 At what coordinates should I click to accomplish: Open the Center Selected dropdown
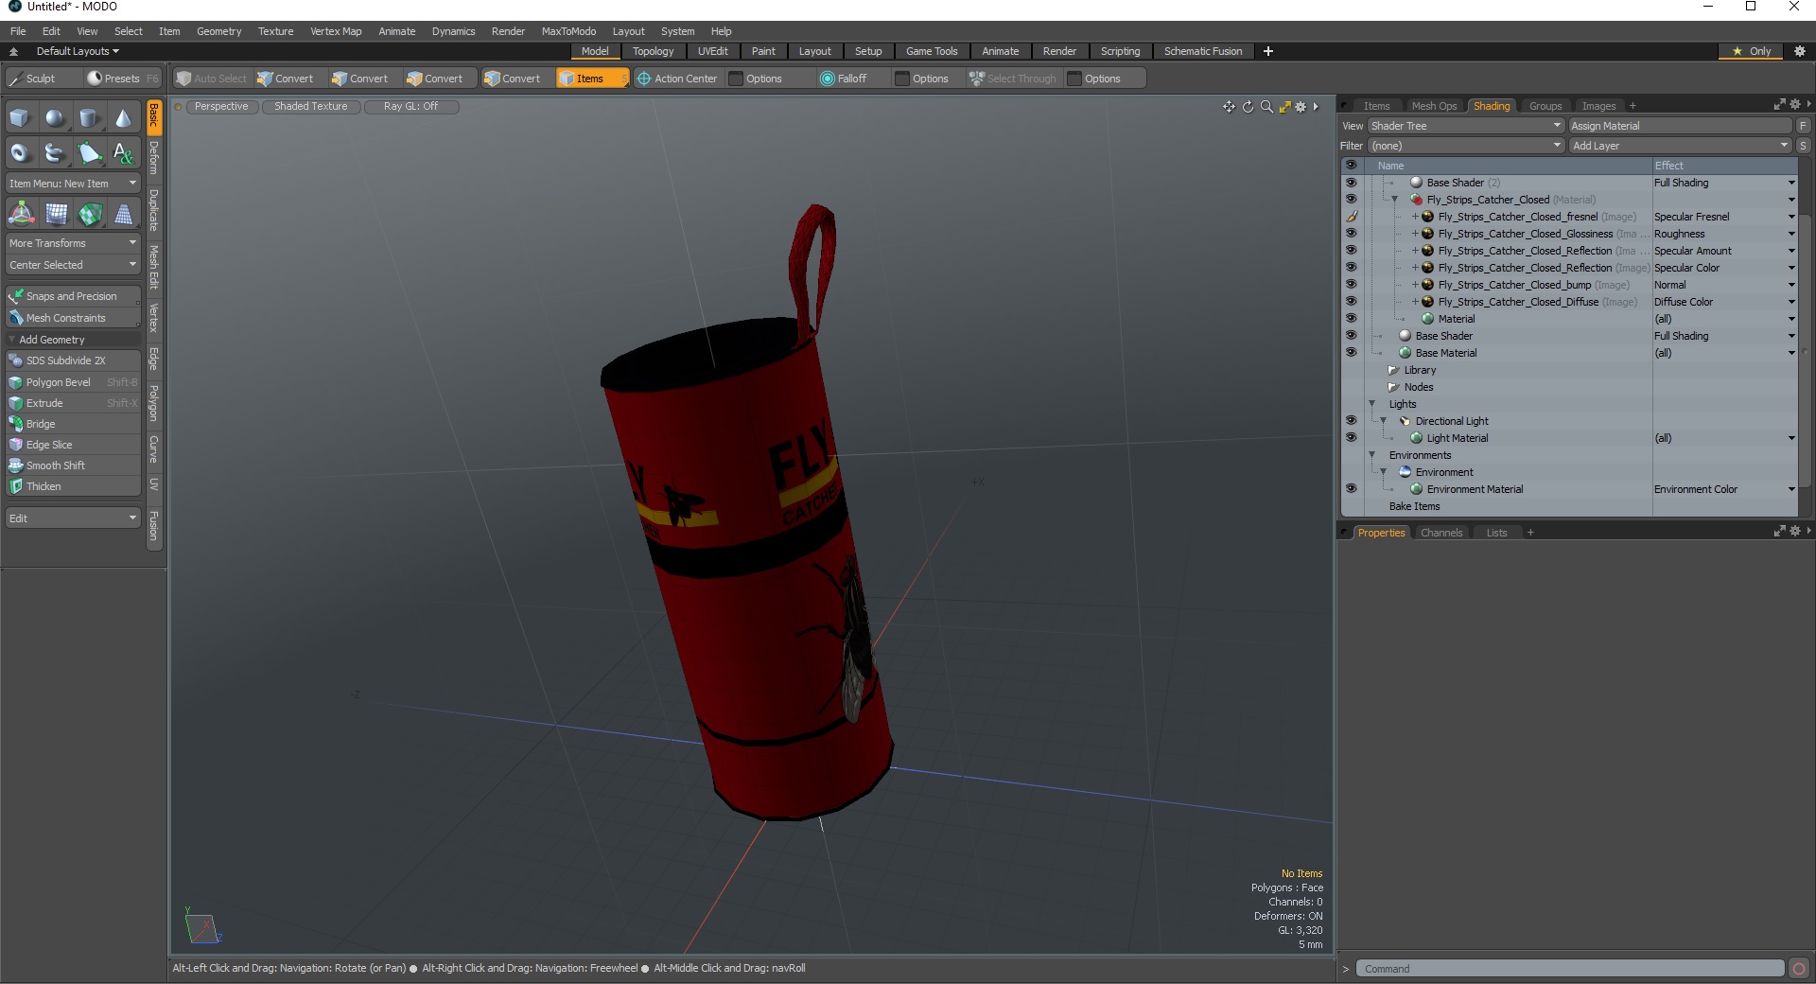point(73,265)
